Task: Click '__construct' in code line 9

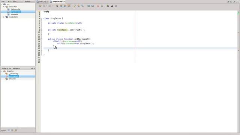Action: (x=74, y=30)
